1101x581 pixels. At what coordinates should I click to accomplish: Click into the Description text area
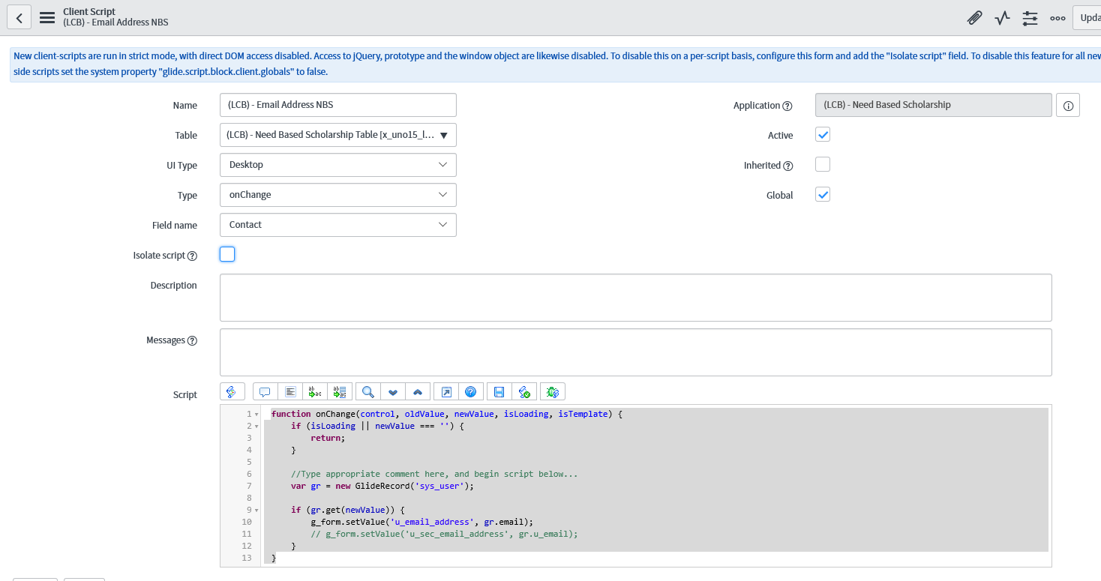tap(635, 298)
